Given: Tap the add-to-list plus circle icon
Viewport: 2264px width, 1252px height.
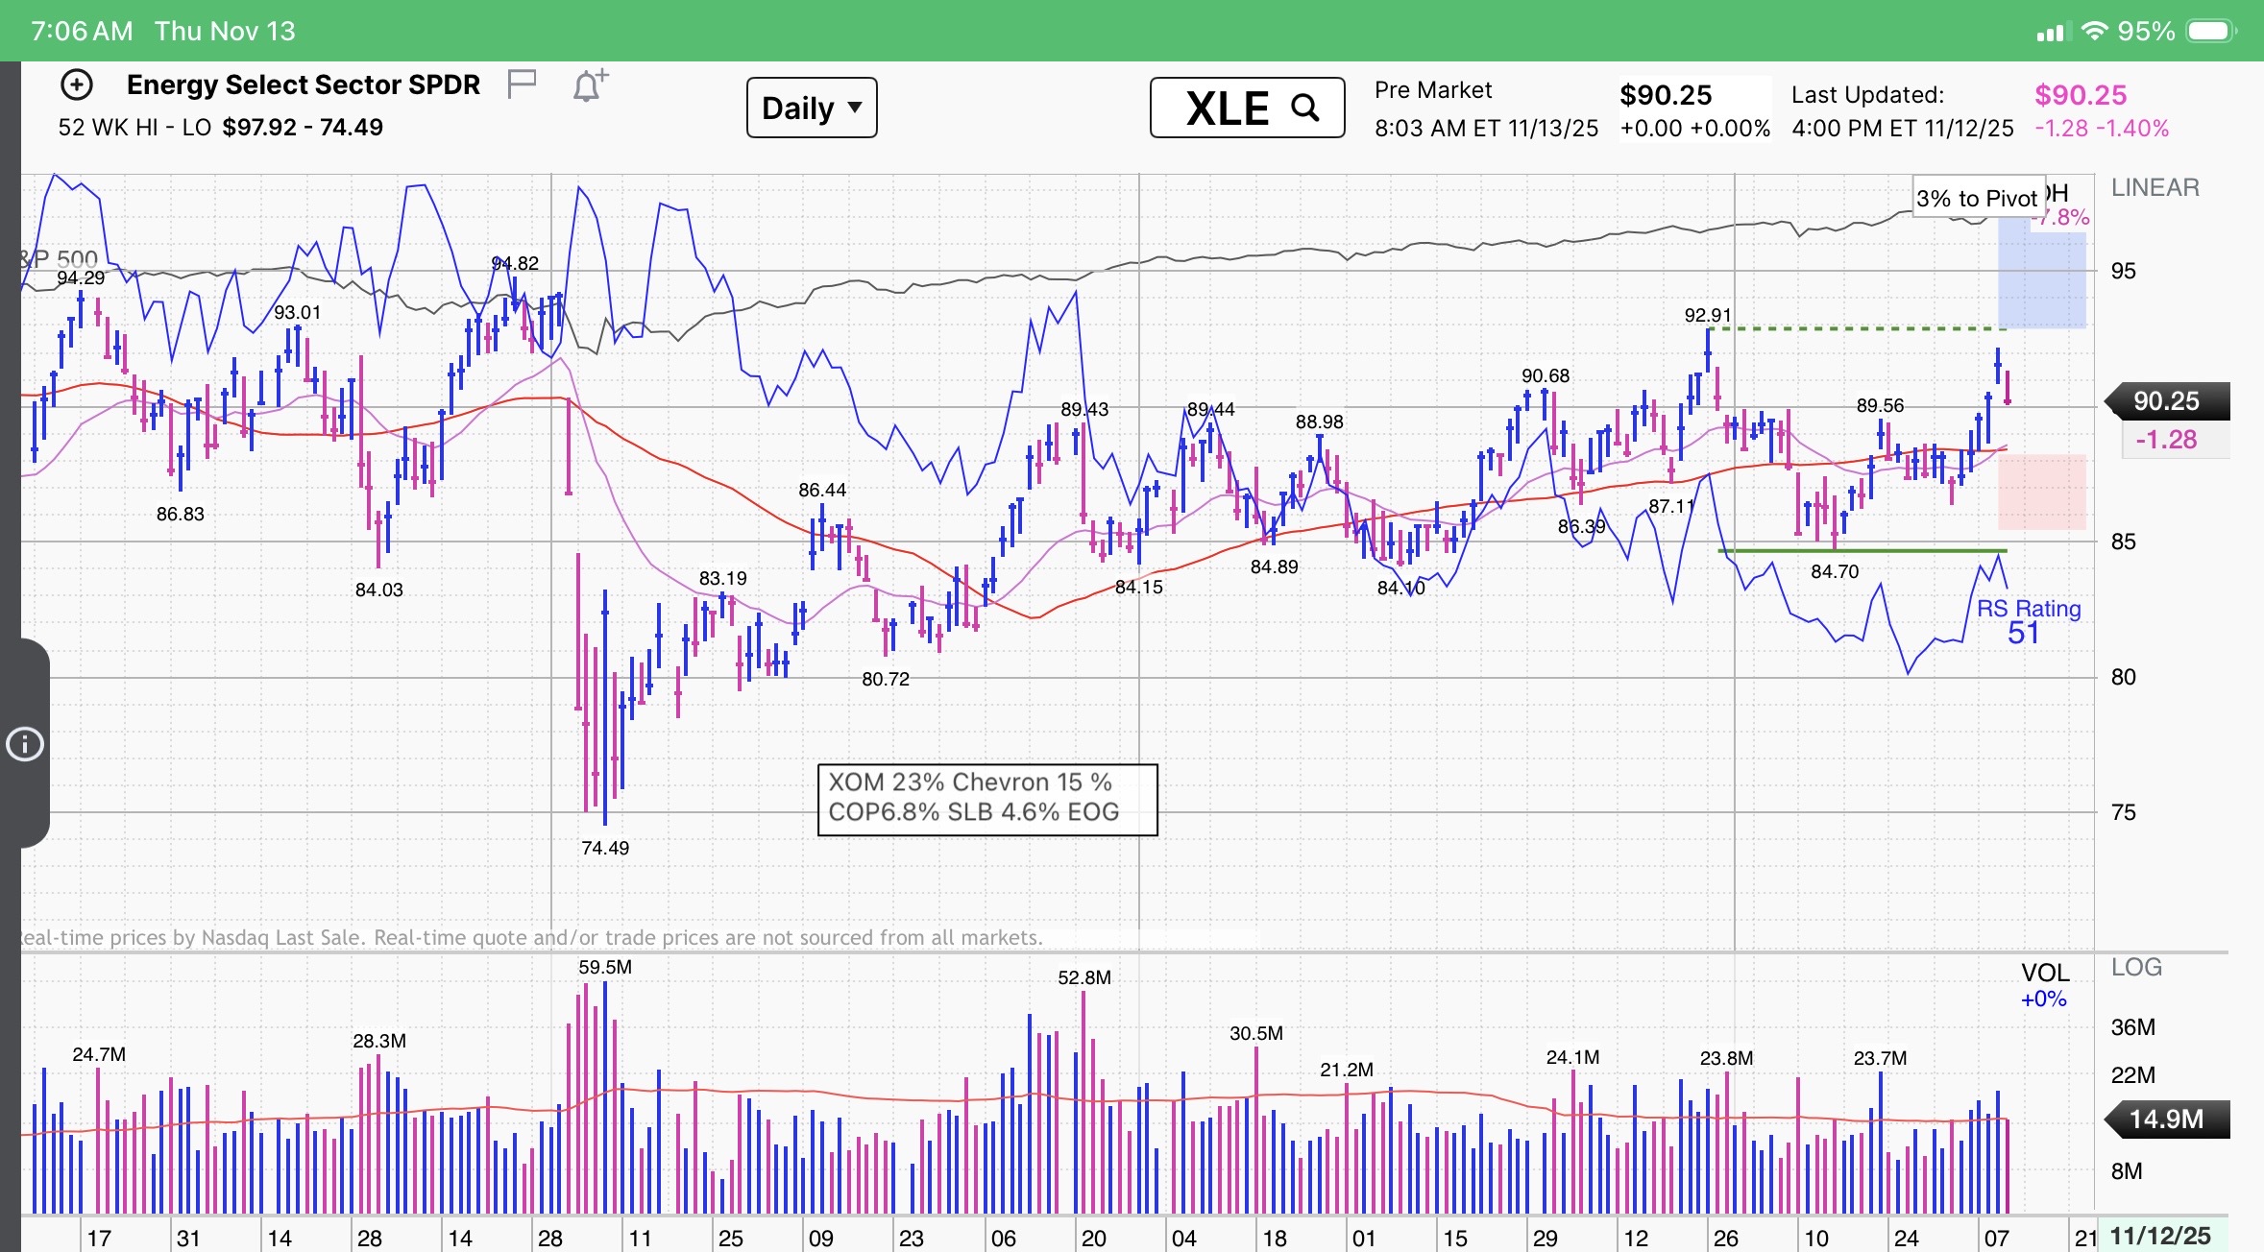Looking at the screenshot, I should point(77,85).
